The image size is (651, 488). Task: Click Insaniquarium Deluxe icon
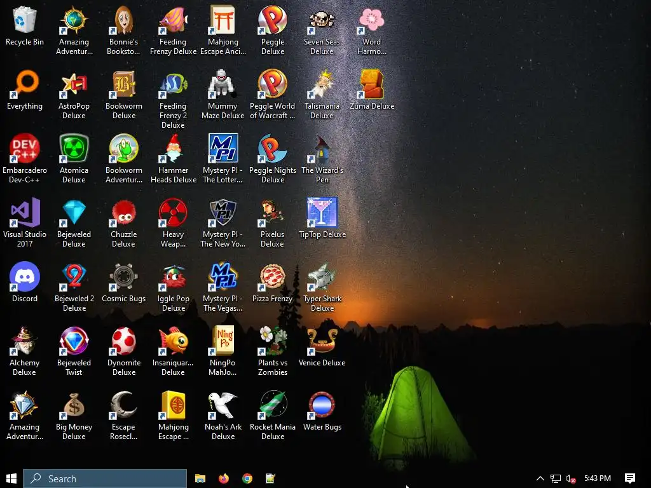click(x=173, y=341)
